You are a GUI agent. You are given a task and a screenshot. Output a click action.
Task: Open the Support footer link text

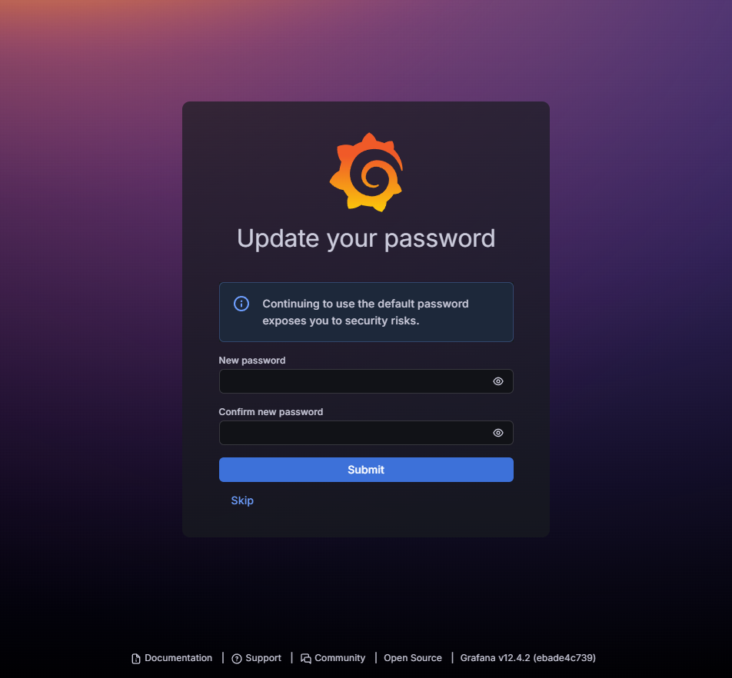point(263,658)
